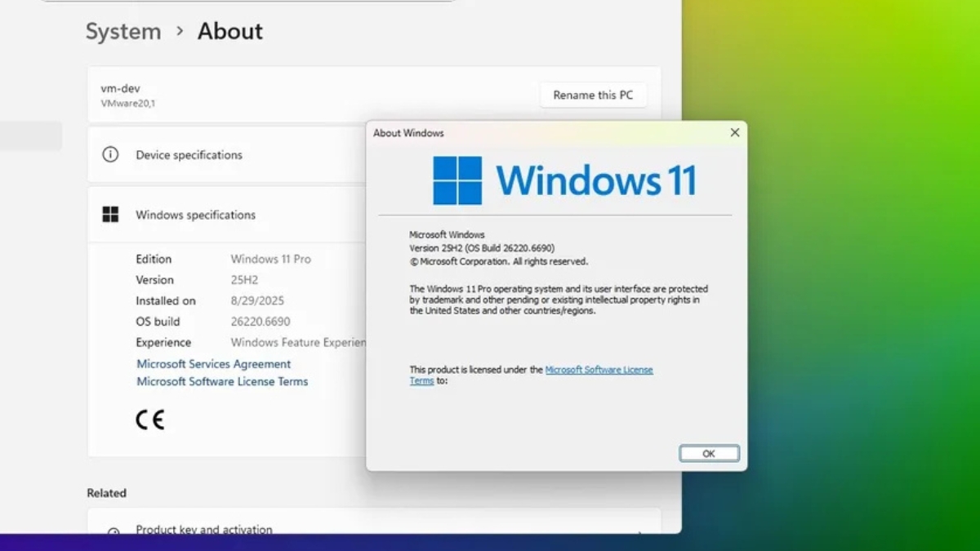Expand Product key and activation under Related
The image size is (980, 551).
203,530
